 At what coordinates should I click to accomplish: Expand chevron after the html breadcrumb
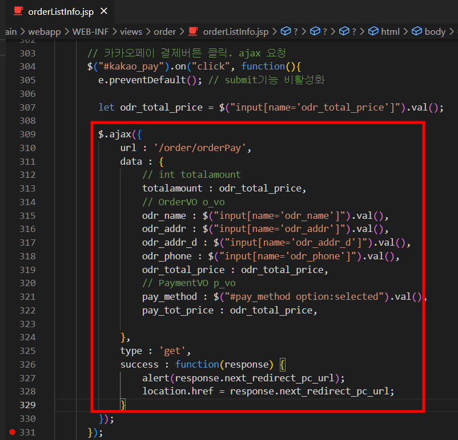point(405,31)
